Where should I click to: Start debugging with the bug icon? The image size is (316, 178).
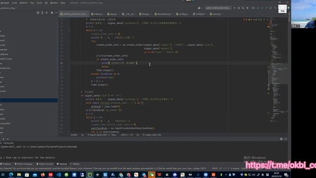[239, 8]
